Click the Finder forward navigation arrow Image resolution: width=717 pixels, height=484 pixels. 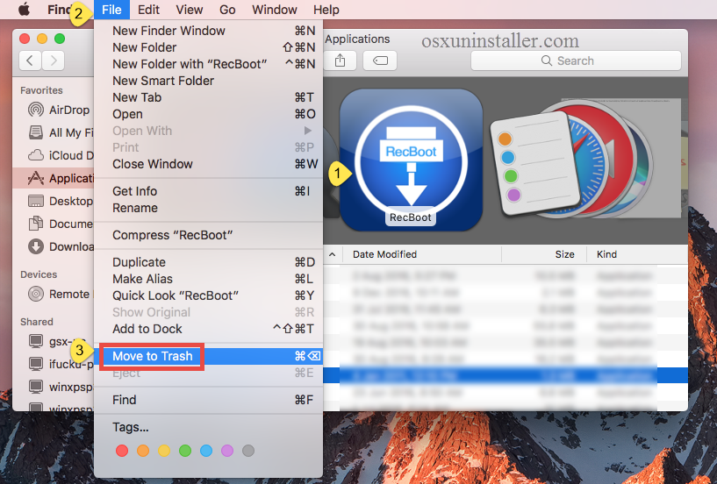tap(53, 60)
